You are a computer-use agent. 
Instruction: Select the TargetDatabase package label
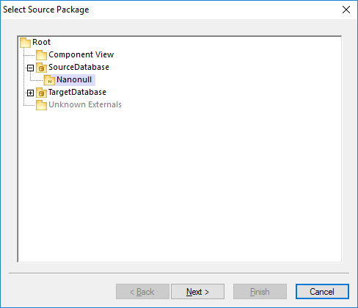[77, 92]
